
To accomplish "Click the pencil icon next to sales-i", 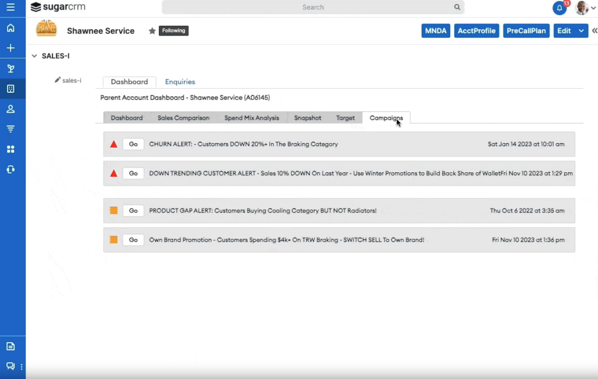I will click(58, 80).
